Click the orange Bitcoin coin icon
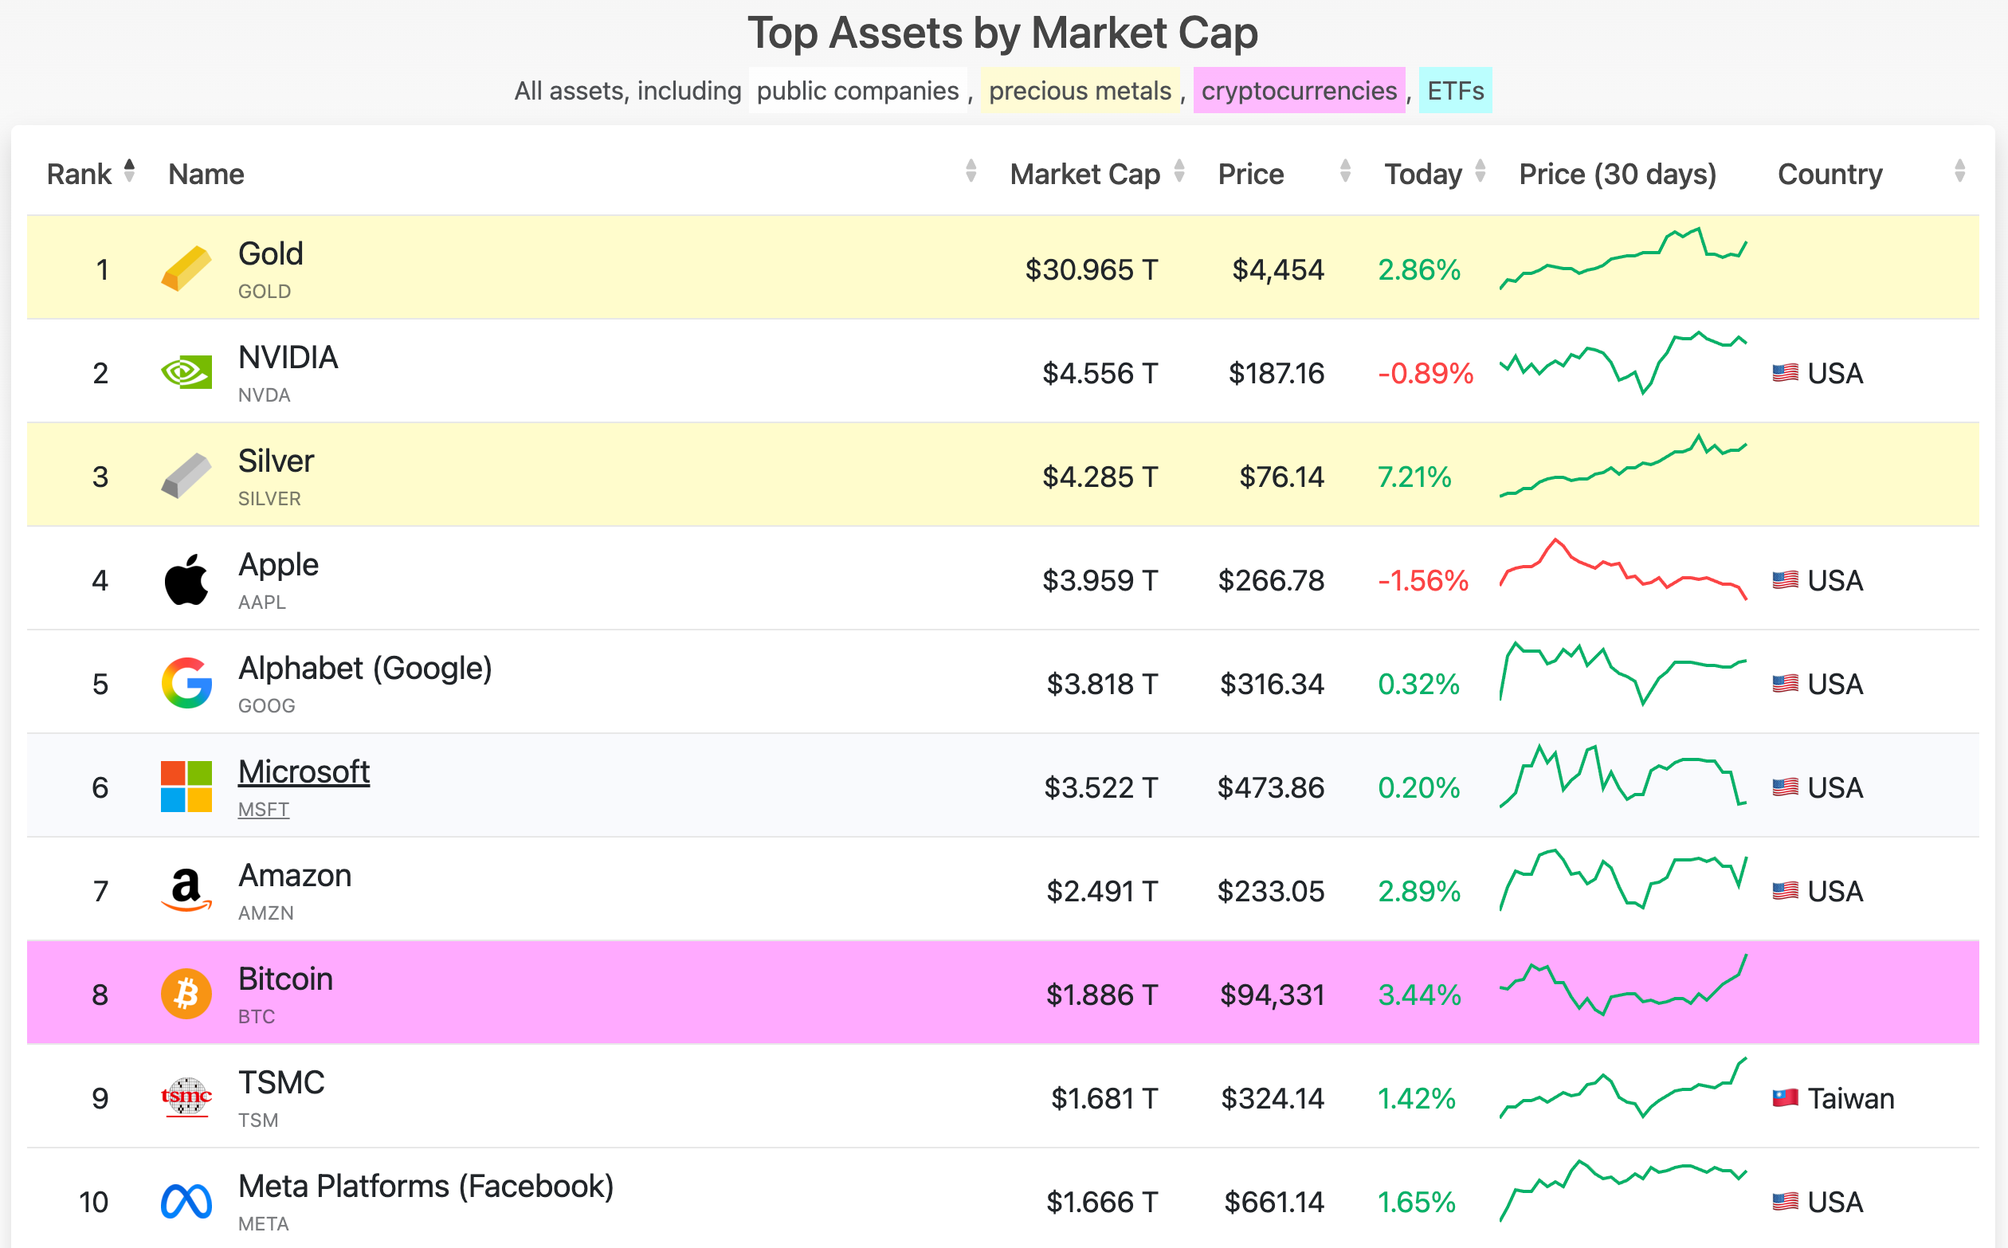2008x1248 pixels. (x=186, y=994)
